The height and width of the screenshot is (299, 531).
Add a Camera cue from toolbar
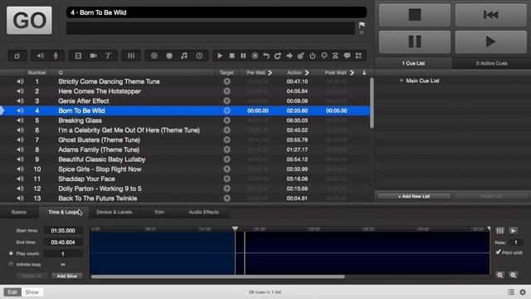tap(93, 56)
